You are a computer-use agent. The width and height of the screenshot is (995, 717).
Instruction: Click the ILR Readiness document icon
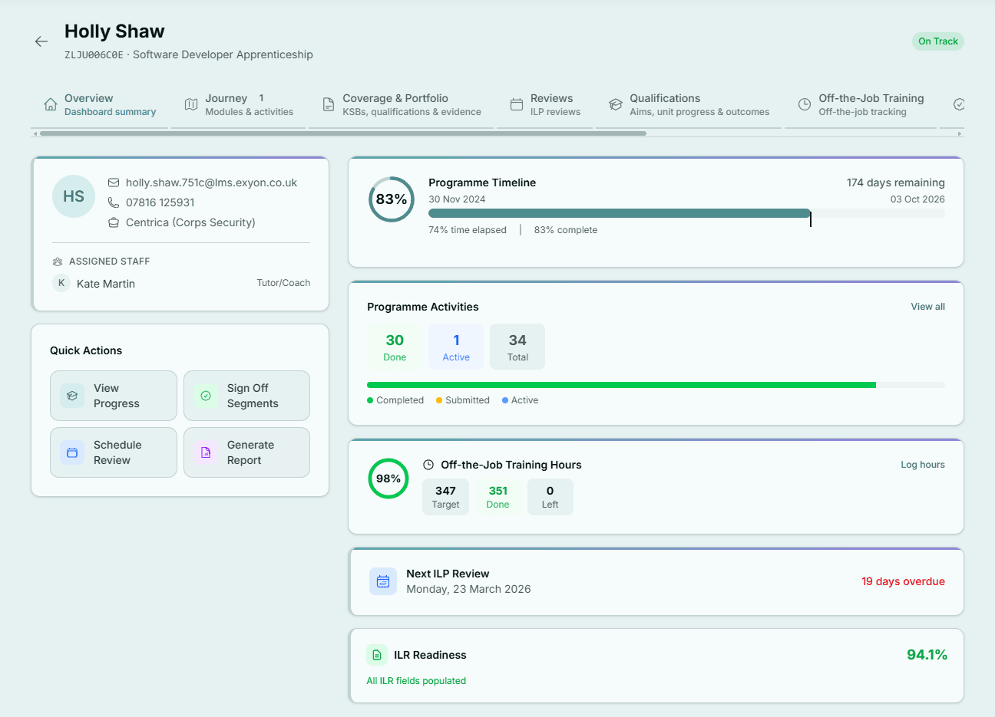tap(377, 655)
